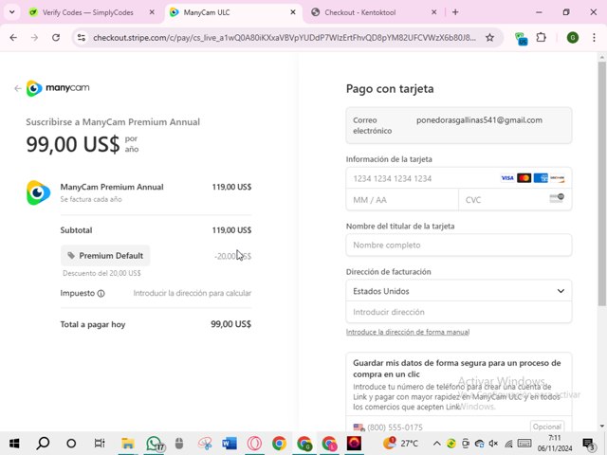Open the Windows Start menu

tap(14, 443)
